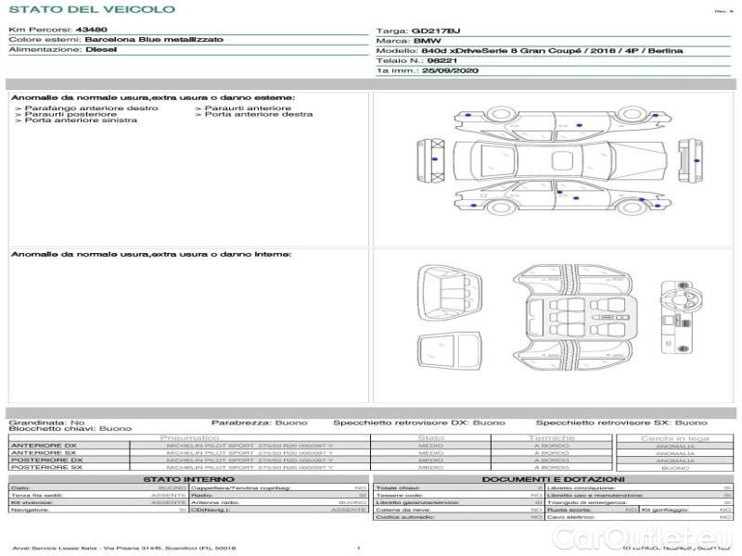Viewport: 742px width, 556px height.
Task: Select the ANTERIORE SX tire row label
Action: [44, 452]
